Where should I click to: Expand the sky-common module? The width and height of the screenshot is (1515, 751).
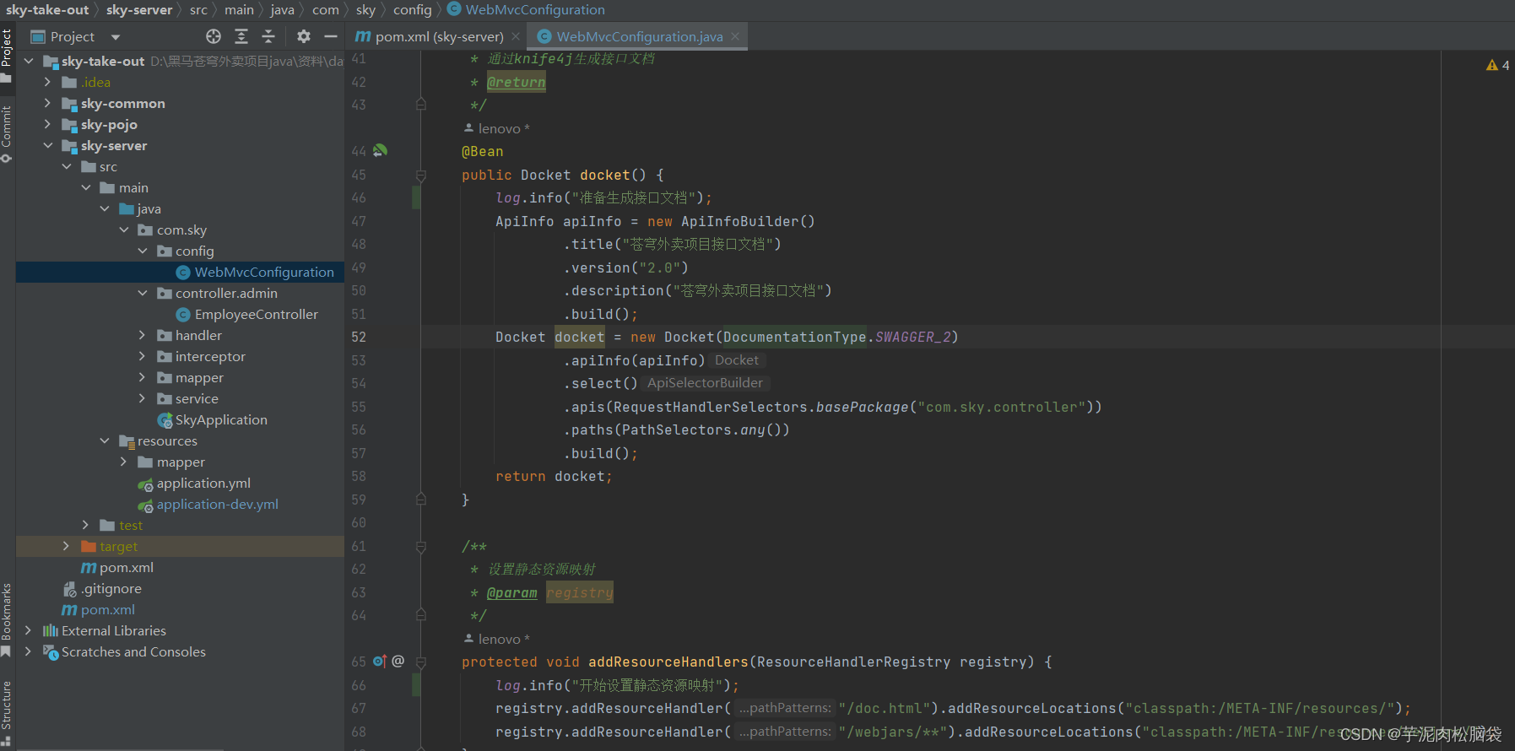click(48, 103)
